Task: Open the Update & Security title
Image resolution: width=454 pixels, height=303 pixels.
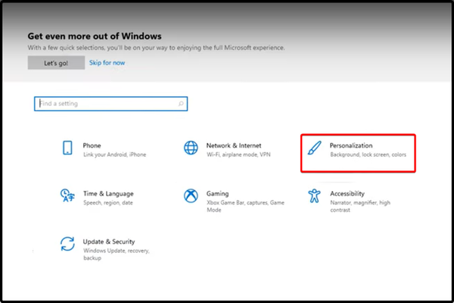Action: pyautogui.click(x=110, y=240)
